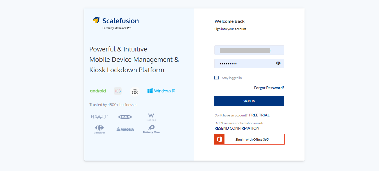Enable the Stay logged in checkbox
This screenshot has width=379, height=171.
216,78
